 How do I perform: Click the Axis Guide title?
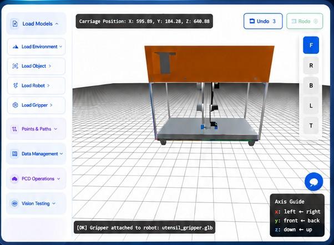coord(290,201)
